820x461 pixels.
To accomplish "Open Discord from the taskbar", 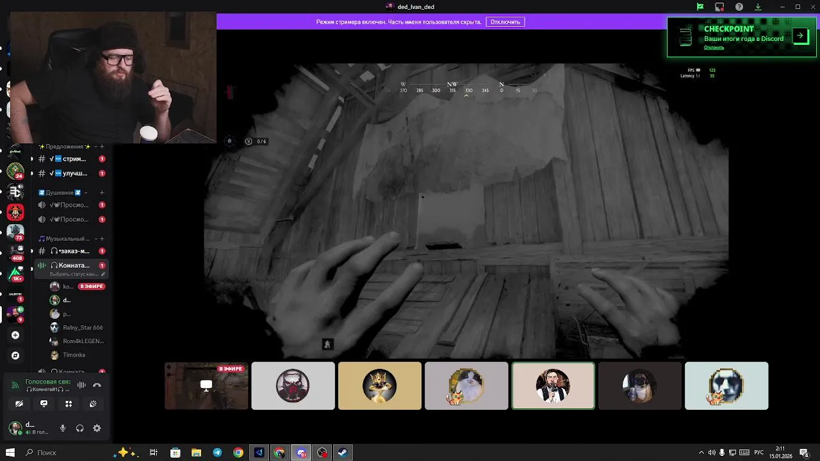I will [x=301, y=453].
